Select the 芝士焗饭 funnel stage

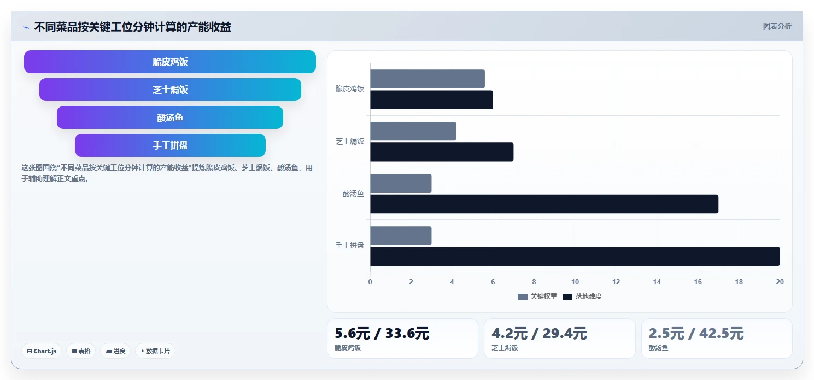170,90
